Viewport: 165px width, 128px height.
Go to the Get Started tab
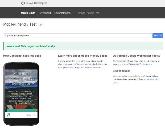tap(45, 13)
